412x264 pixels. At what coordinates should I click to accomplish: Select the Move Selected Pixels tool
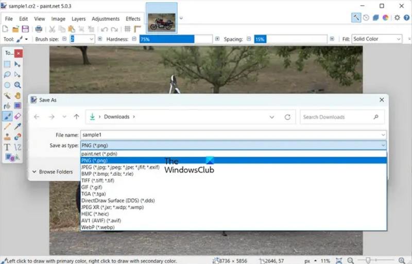(18, 64)
